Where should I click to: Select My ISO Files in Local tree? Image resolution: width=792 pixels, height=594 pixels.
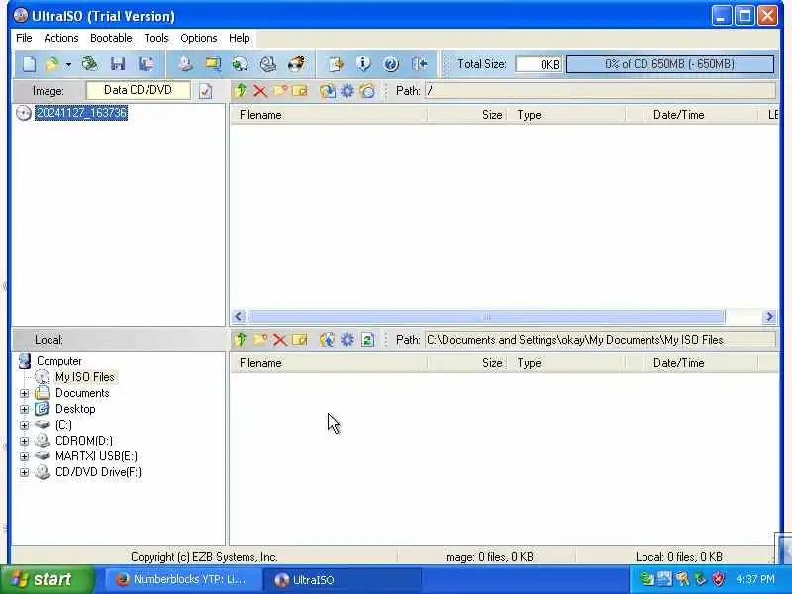tap(85, 377)
